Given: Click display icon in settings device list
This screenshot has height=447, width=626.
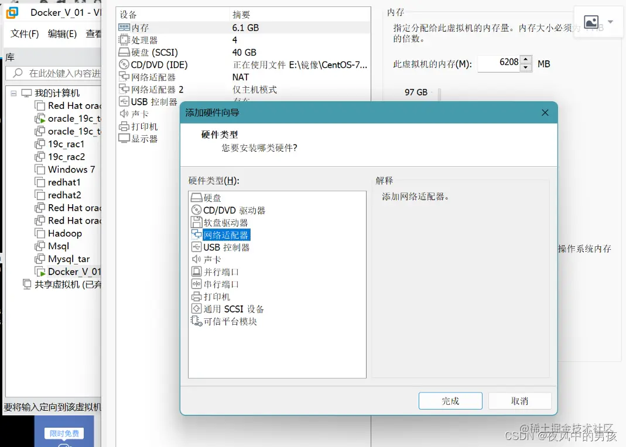Looking at the screenshot, I should pyautogui.click(x=124, y=138).
